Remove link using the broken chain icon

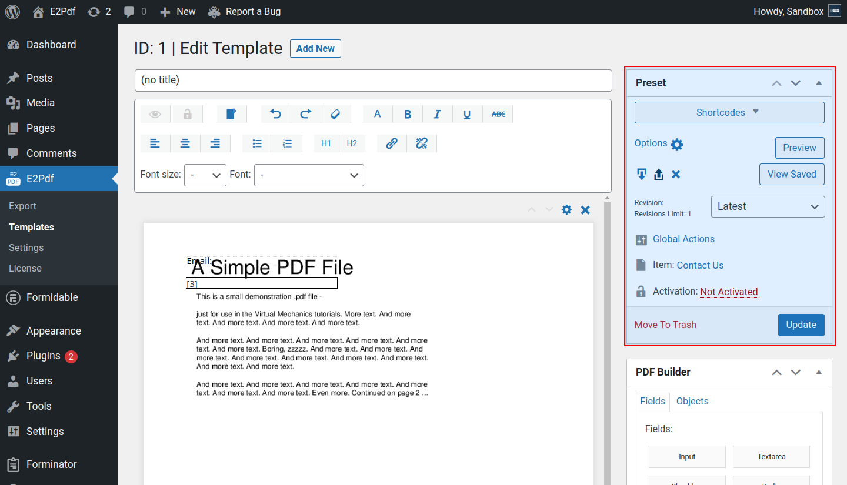(x=421, y=143)
